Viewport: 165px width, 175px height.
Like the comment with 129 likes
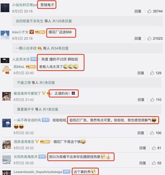152,73
